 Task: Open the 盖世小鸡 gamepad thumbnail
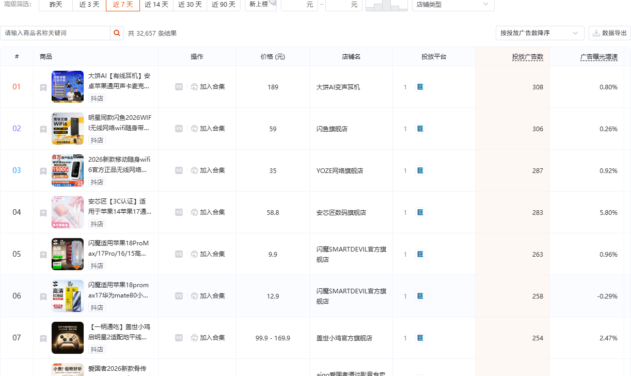pos(68,338)
